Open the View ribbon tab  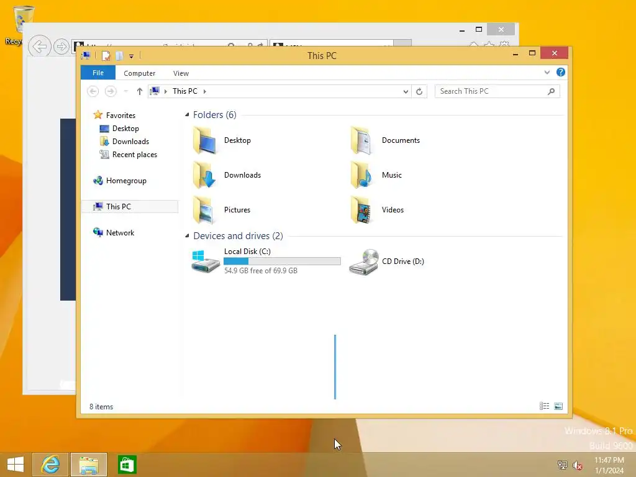coord(181,73)
